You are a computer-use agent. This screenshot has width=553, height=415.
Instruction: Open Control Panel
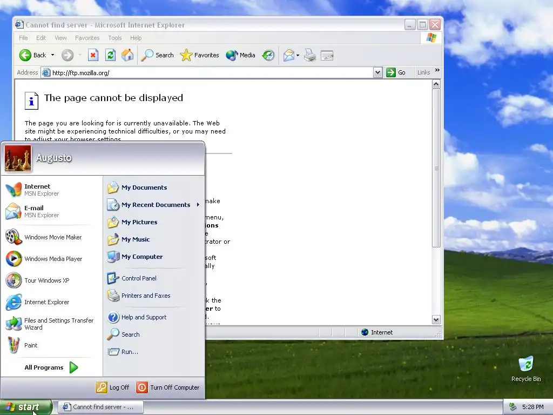pos(154,278)
